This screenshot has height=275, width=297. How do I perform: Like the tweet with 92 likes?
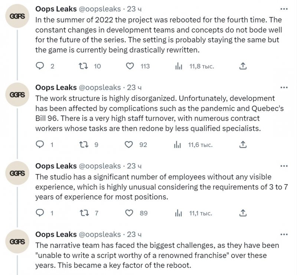coord(130,144)
